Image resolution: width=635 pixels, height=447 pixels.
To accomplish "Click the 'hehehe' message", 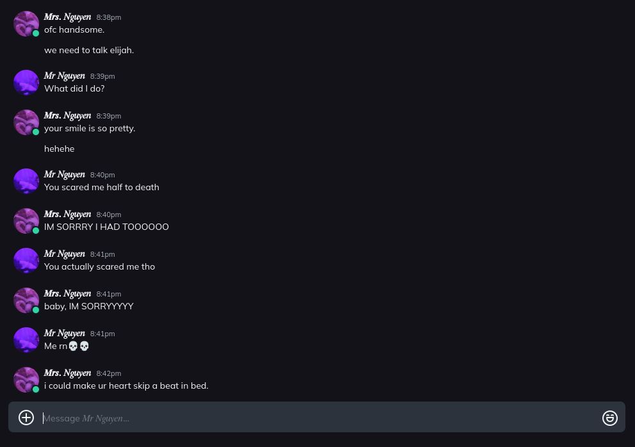I will pos(59,149).
